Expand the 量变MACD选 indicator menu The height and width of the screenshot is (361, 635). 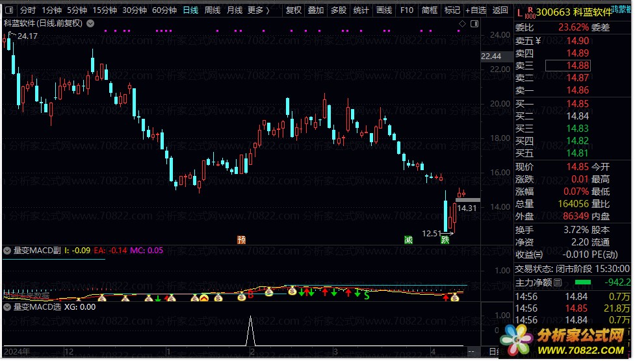(7, 307)
